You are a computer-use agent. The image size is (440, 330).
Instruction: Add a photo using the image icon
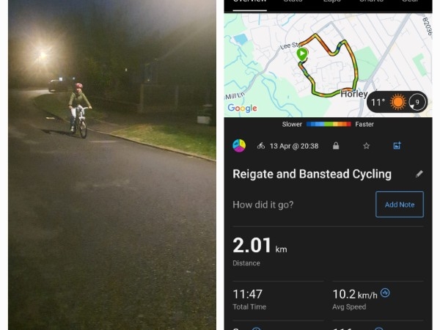[x=397, y=146]
